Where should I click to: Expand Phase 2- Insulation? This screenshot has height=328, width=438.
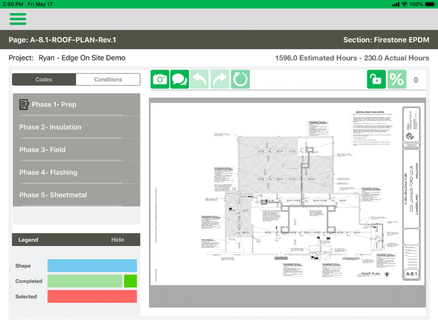[x=76, y=127]
